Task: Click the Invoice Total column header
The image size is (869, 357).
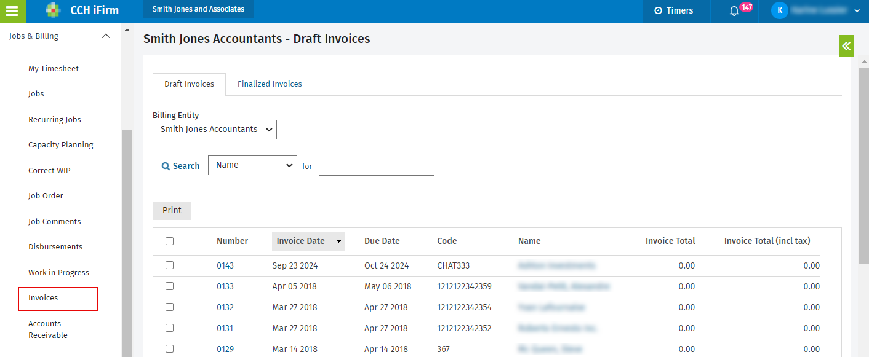Action: pos(670,241)
